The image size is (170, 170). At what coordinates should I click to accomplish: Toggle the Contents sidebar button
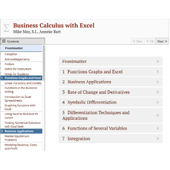pyautogui.click(x=23, y=41)
